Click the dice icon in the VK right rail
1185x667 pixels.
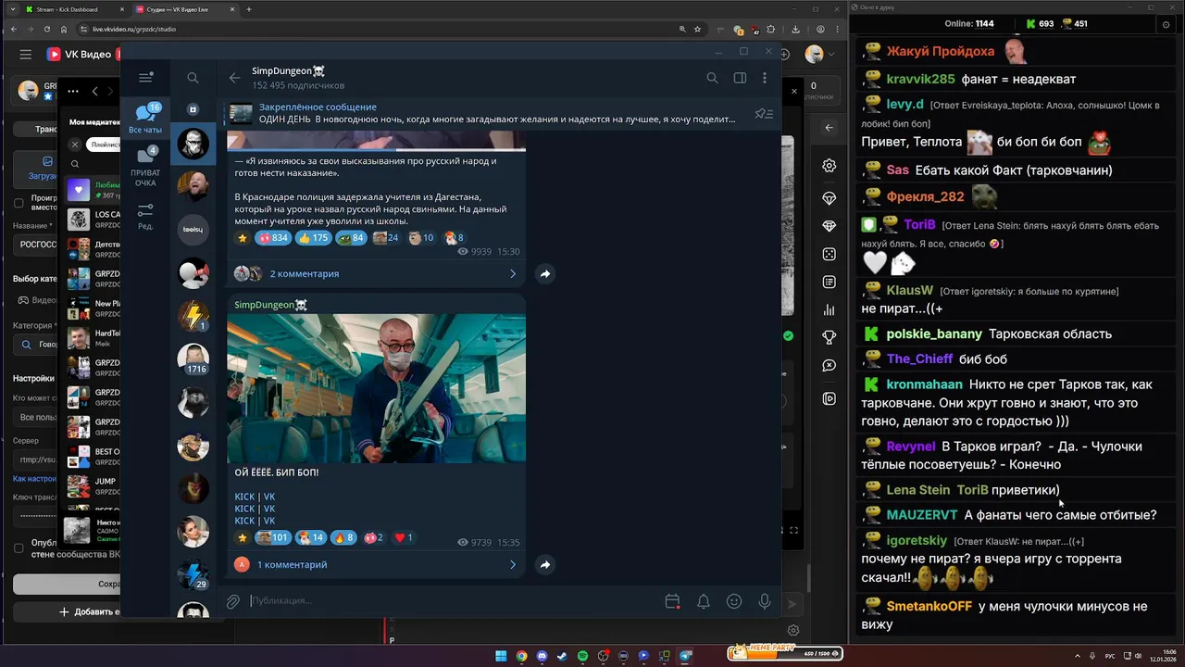829,254
